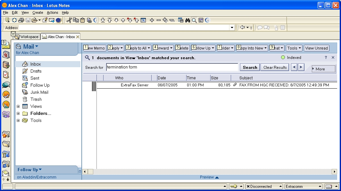Image resolution: width=341 pixels, height=191 pixels.
Task: Click the Search for text field
Action: (172, 67)
